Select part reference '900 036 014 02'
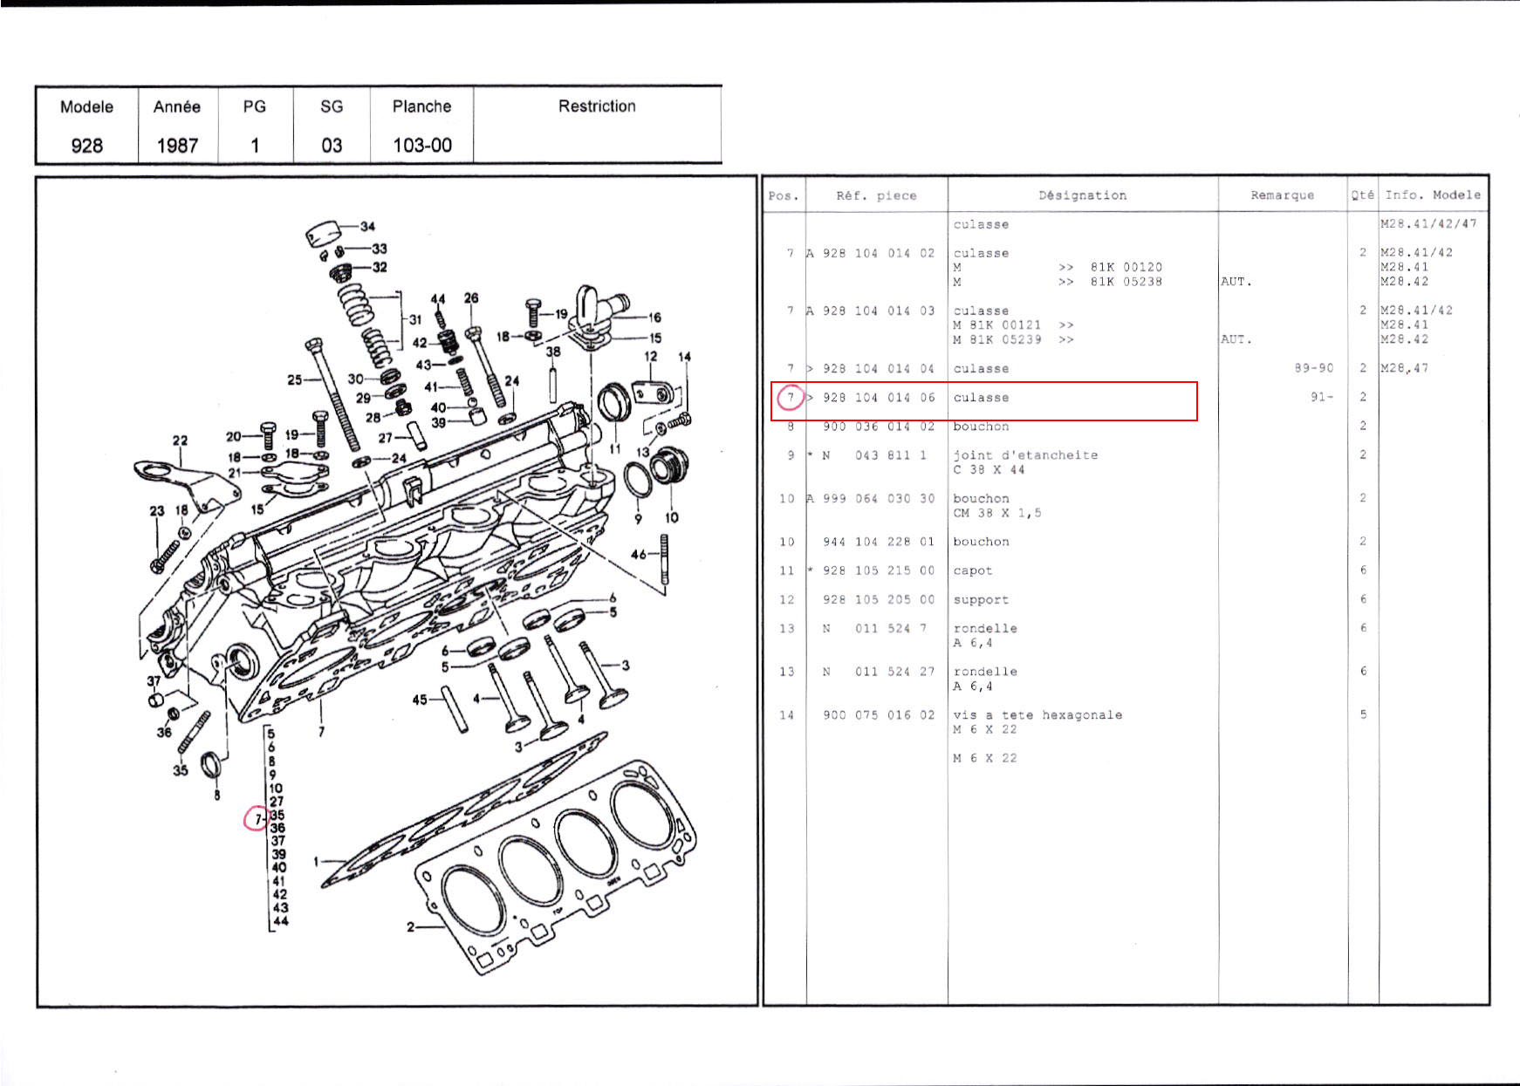The height and width of the screenshot is (1086, 1520). (x=878, y=427)
